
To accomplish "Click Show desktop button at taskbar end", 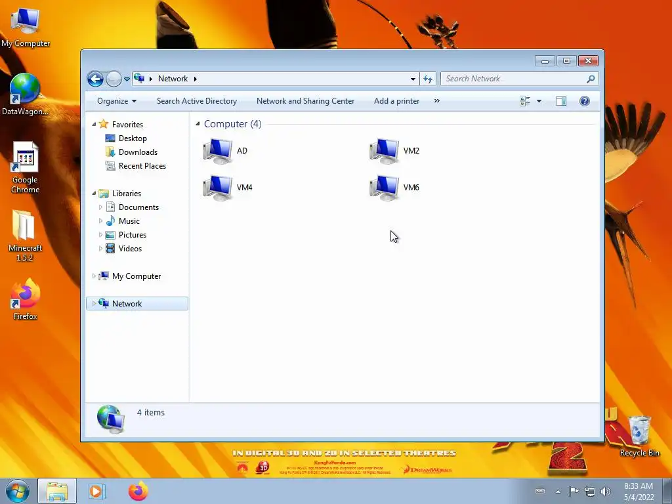I will (x=667, y=491).
